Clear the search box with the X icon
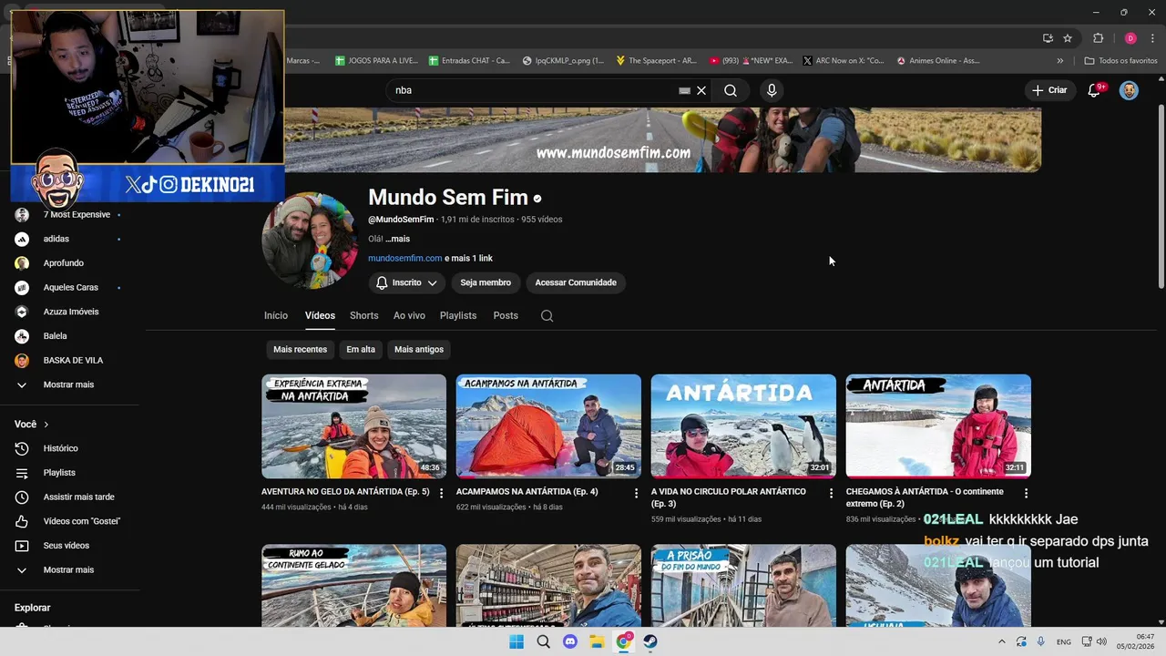 tap(701, 90)
